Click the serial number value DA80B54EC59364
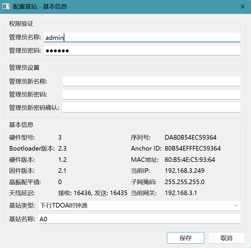 point(190,137)
